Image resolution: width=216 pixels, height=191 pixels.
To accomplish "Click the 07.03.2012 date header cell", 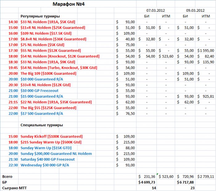I will (156, 11).
